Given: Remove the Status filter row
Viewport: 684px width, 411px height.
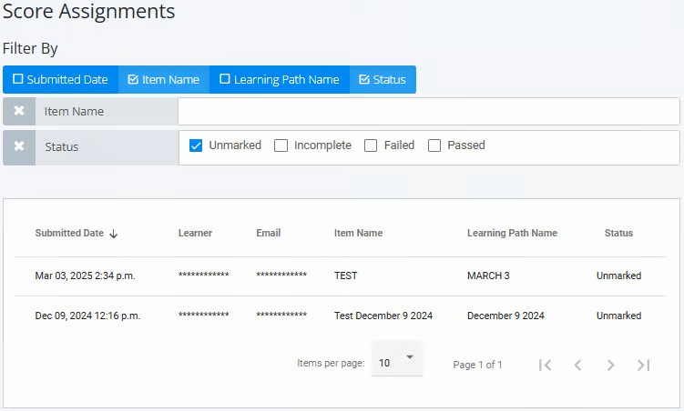Looking at the screenshot, I should [19, 146].
